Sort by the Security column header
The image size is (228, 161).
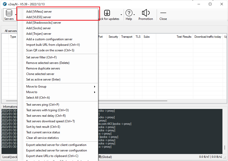tap(113, 37)
